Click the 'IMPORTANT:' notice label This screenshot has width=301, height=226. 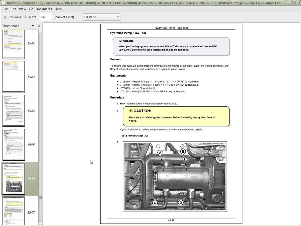[126, 41]
